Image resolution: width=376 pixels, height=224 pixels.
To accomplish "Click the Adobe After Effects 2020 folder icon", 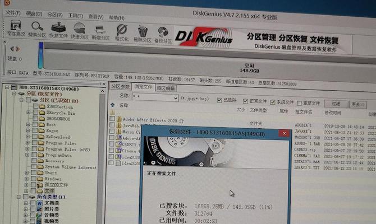I will tap(119, 119).
